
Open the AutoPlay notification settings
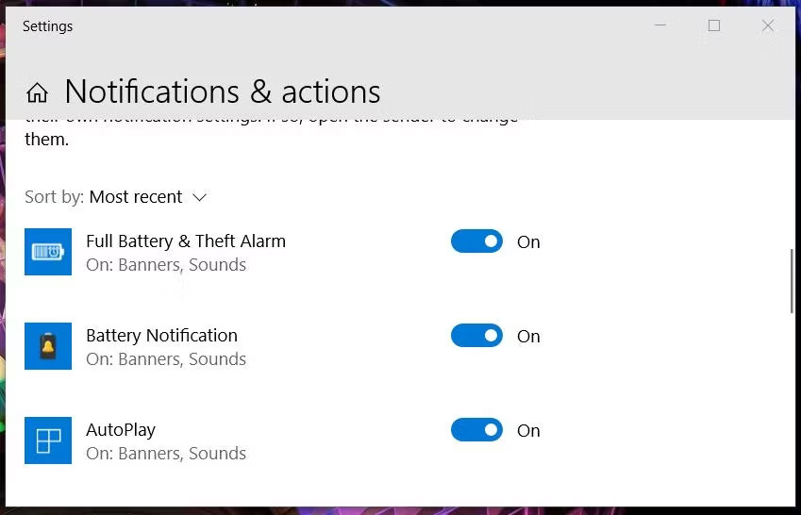pos(121,430)
